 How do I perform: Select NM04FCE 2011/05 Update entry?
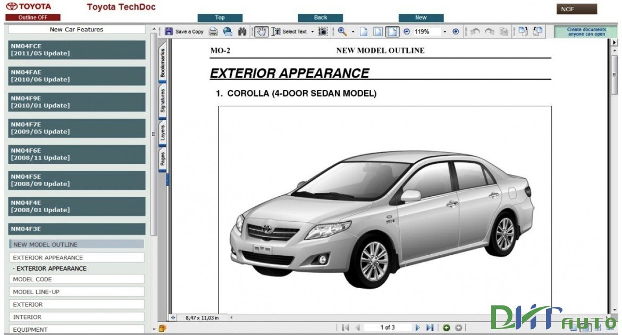point(77,49)
